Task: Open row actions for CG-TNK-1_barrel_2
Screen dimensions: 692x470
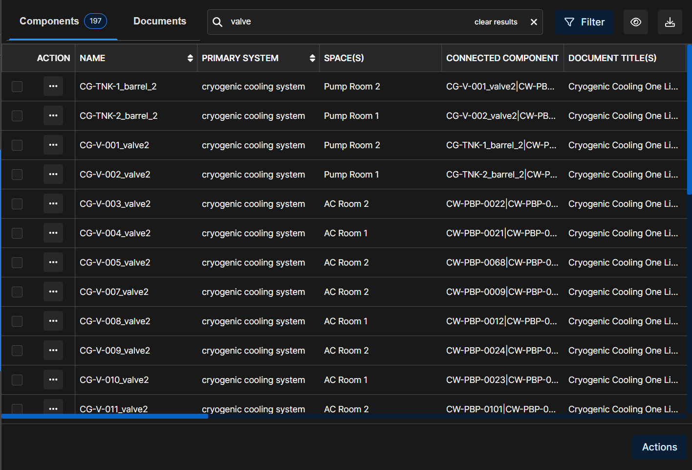Action: click(x=53, y=87)
